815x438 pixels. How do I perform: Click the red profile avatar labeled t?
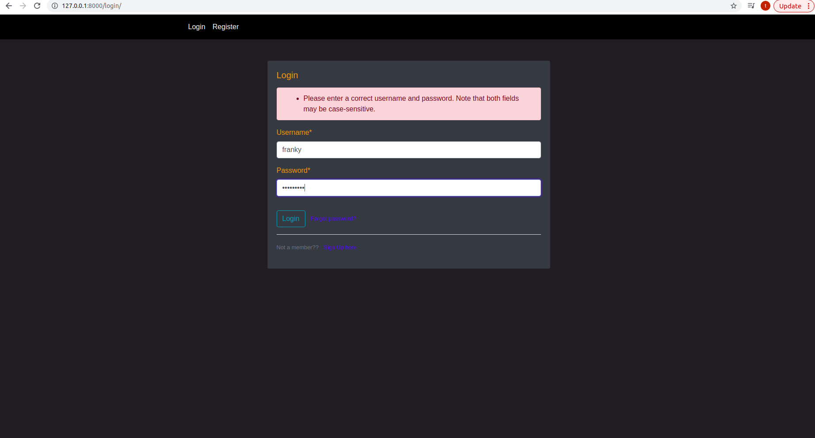[765, 6]
